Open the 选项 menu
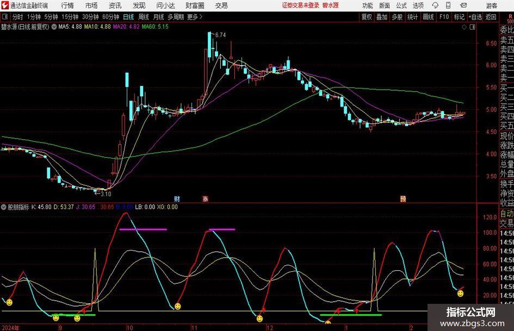514x331 pixels. 418,5
